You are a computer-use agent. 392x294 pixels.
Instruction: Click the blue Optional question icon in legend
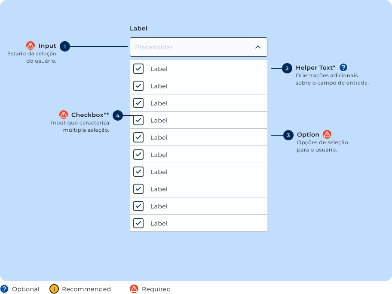coord(4,289)
